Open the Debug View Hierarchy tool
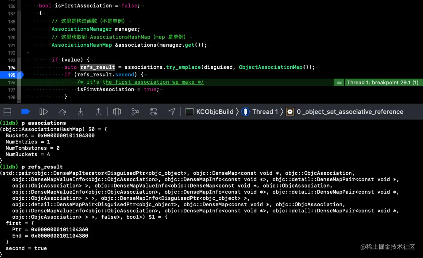Viewport: 423px width, 258px height. [x=117, y=112]
